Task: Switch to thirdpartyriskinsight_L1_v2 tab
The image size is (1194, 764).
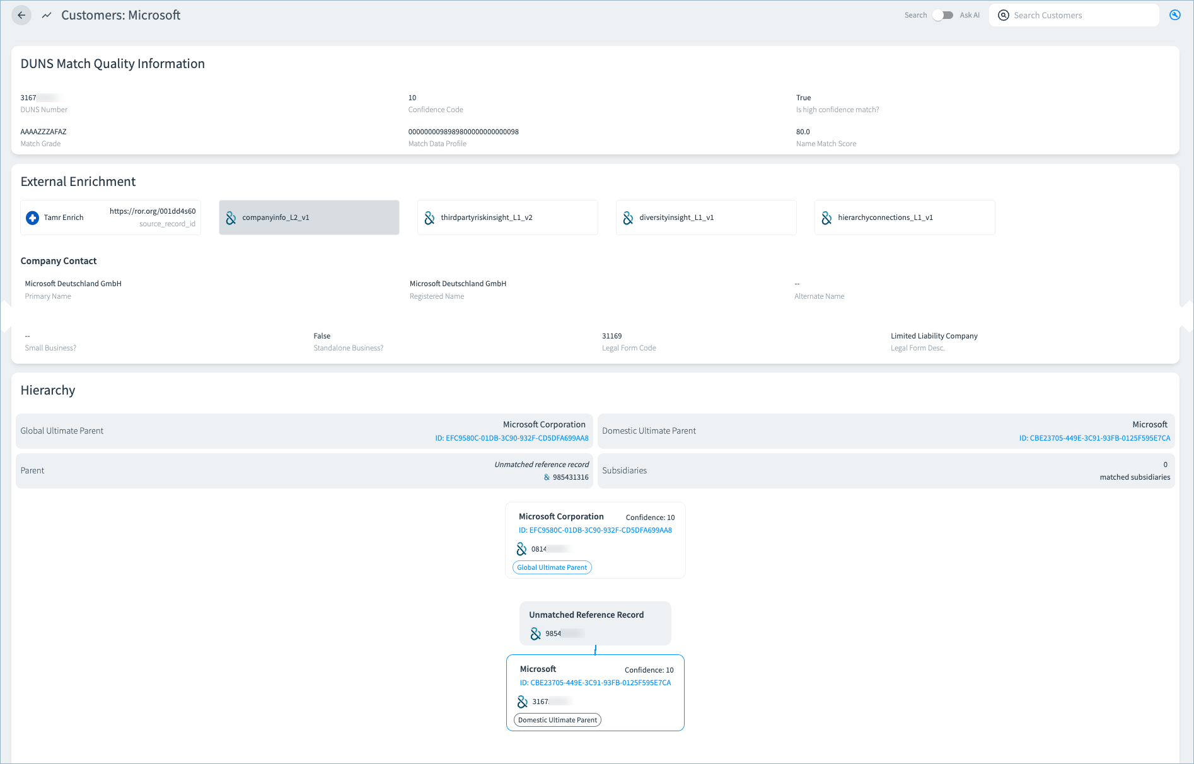Action: click(x=507, y=217)
